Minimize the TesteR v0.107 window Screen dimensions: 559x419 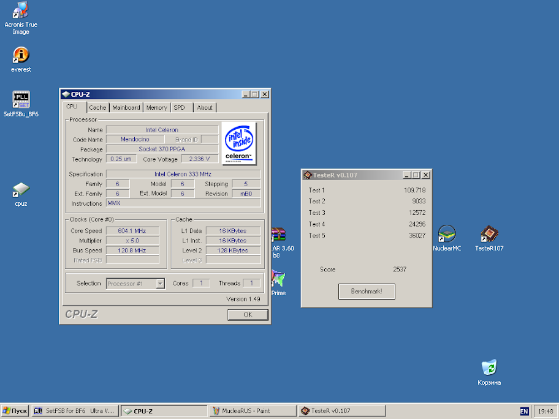tap(407, 175)
